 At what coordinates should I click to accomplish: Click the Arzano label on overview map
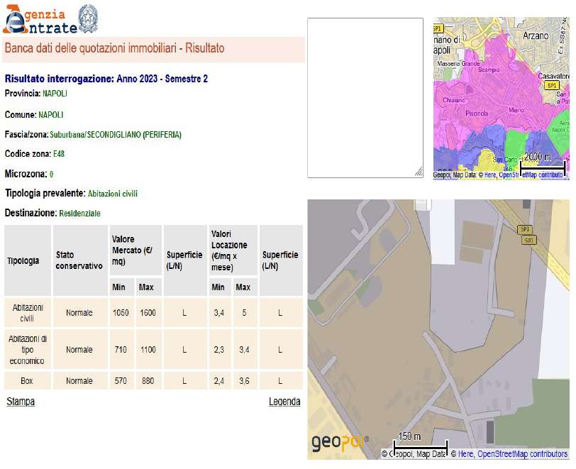coord(536,35)
